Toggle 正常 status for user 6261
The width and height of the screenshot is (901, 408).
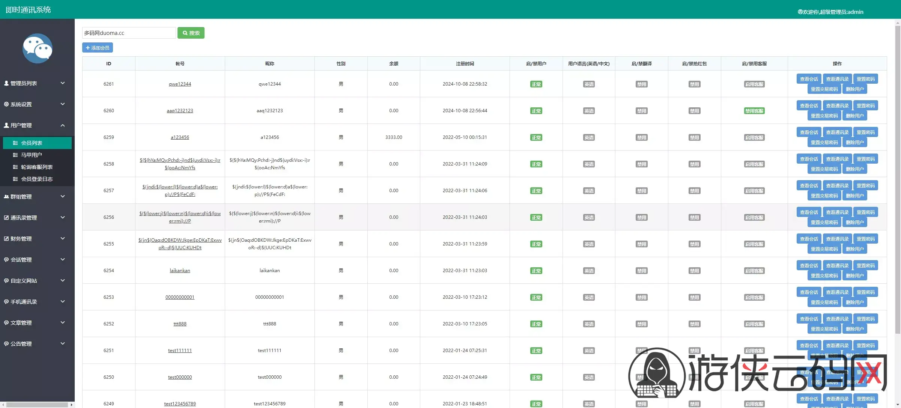pos(536,84)
